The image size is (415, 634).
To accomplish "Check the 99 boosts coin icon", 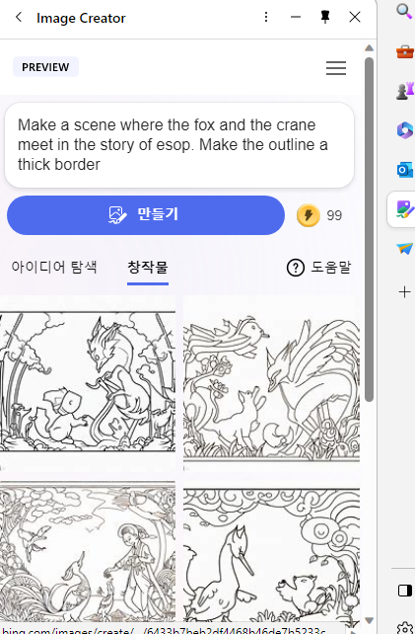I will [308, 215].
